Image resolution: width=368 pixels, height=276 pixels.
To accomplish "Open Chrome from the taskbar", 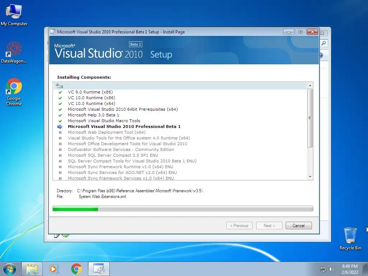I will point(76,269).
